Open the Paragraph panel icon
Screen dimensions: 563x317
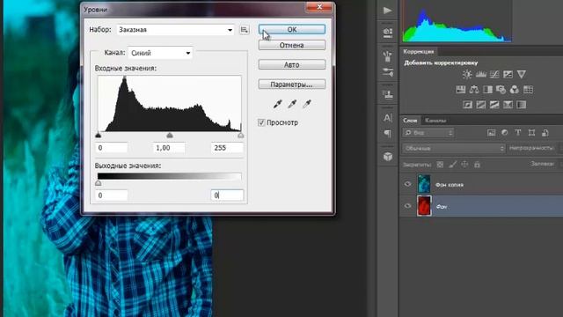(x=387, y=134)
